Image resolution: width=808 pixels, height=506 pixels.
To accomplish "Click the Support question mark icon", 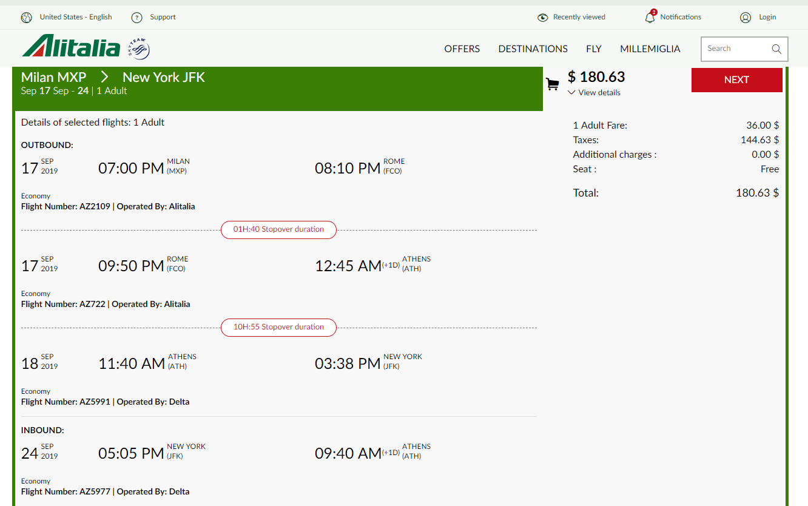I will click(x=136, y=18).
